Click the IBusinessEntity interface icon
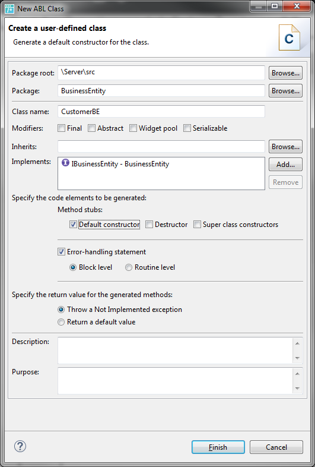Screen dimensions: 315x467 65,163
